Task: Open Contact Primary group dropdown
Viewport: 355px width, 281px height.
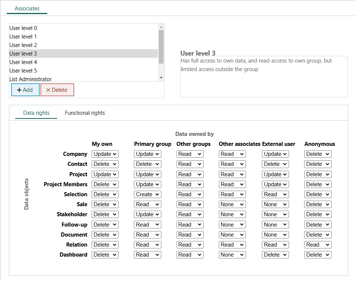Action: pyautogui.click(x=147, y=164)
